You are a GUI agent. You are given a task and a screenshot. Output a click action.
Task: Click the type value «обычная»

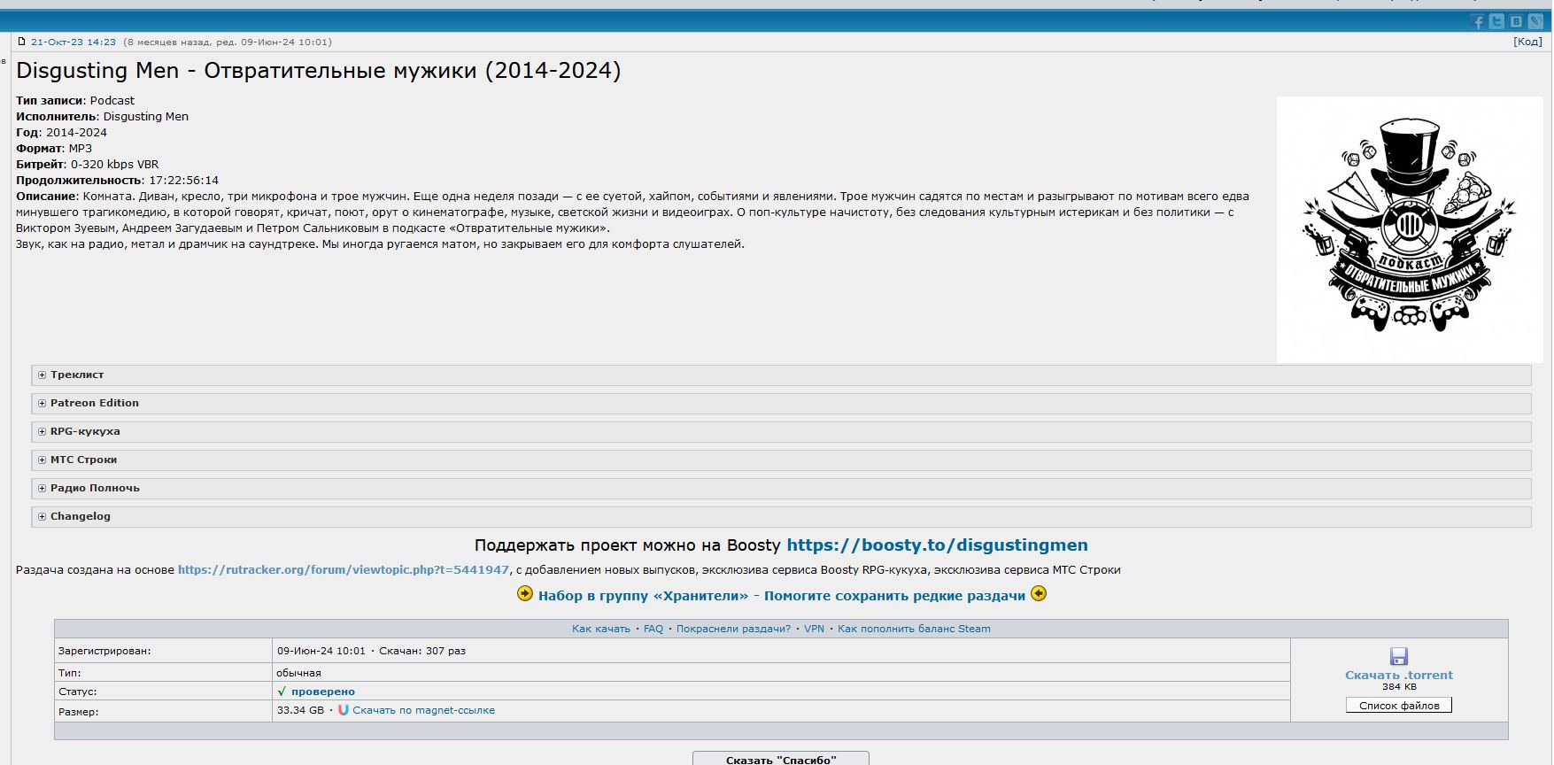pos(299,673)
